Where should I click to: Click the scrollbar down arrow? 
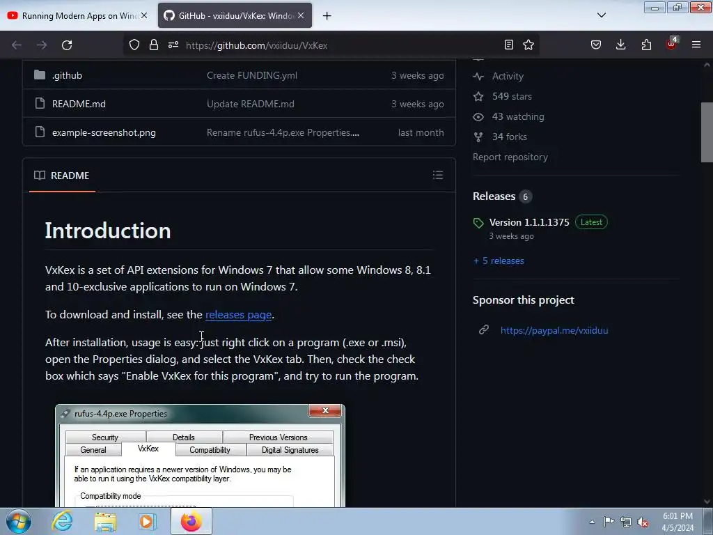(x=707, y=502)
